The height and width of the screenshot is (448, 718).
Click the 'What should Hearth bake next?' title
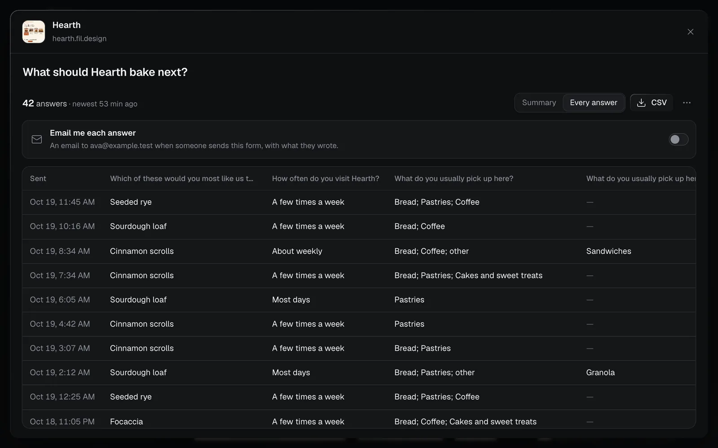pyautogui.click(x=105, y=72)
